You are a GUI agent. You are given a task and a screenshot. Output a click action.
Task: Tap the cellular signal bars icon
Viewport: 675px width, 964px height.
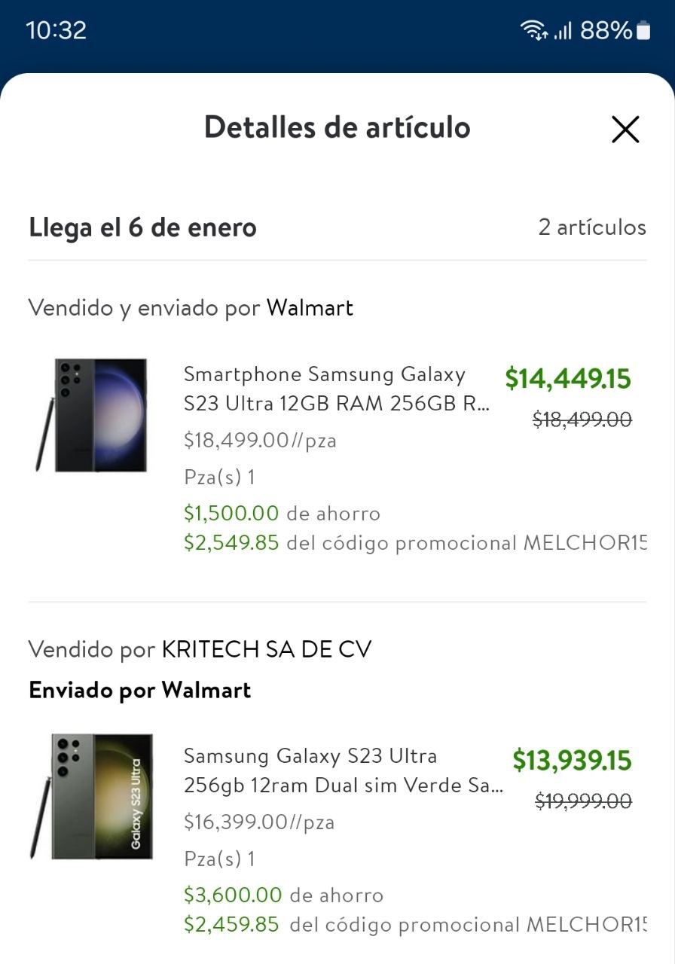point(564,31)
